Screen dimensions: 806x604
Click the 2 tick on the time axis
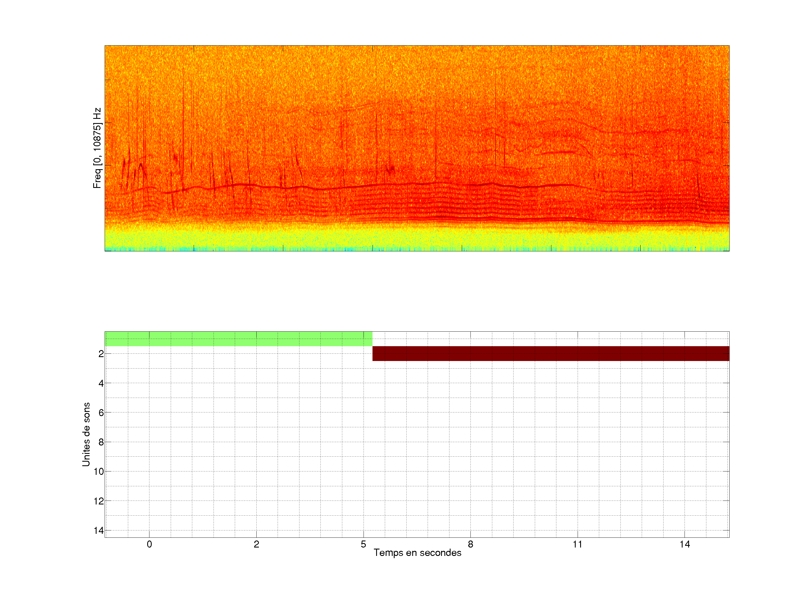[x=257, y=544]
